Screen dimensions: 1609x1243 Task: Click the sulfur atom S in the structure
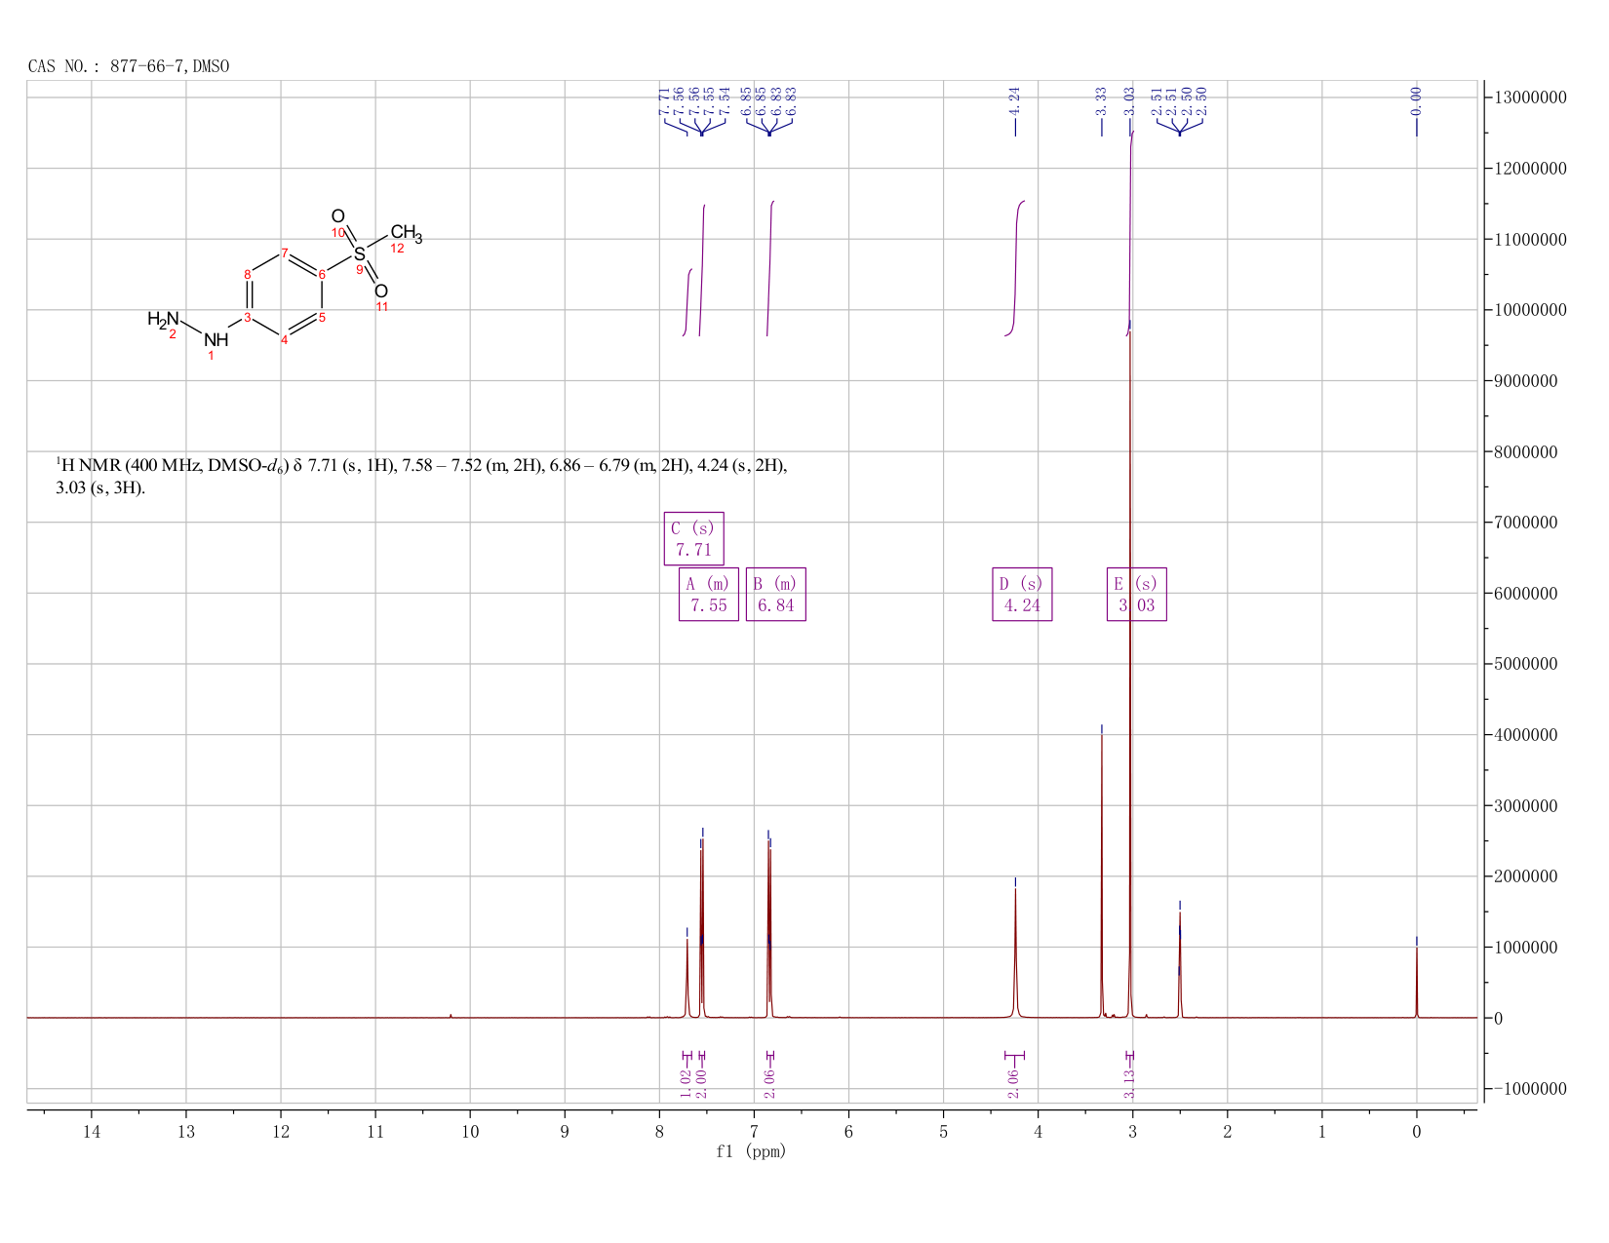359,254
